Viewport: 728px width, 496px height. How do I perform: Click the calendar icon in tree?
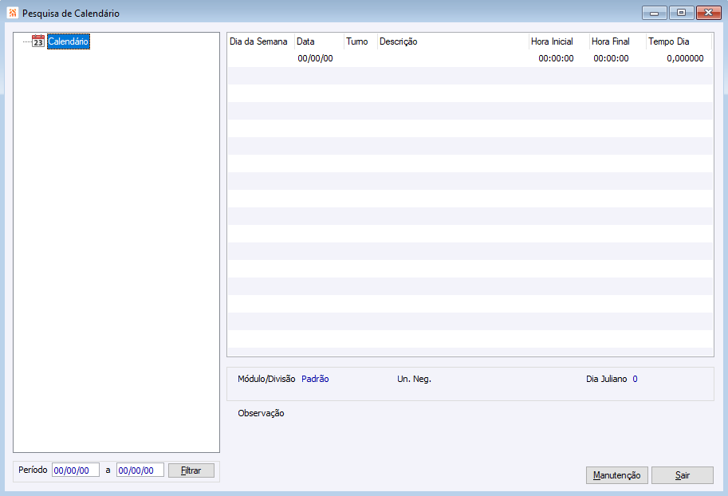click(38, 41)
